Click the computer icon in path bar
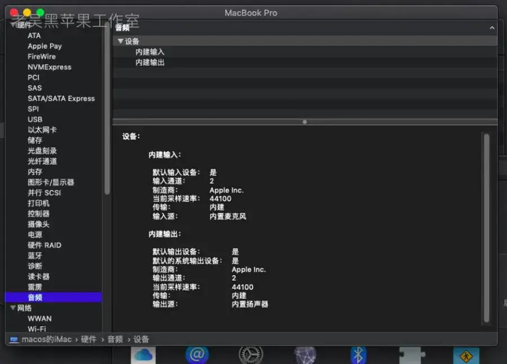The image size is (507, 364). [14, 339]
